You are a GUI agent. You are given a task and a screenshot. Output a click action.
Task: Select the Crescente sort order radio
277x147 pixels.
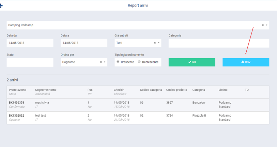(118, 62)
